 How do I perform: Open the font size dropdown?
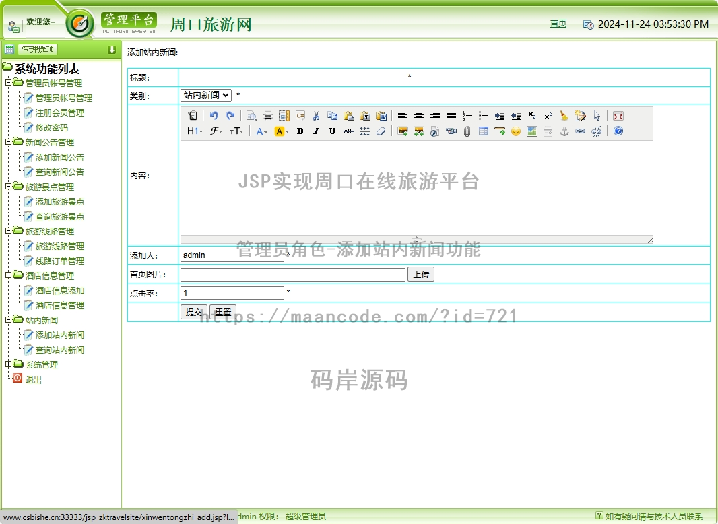pyautogui.click(x=236, y=131)
